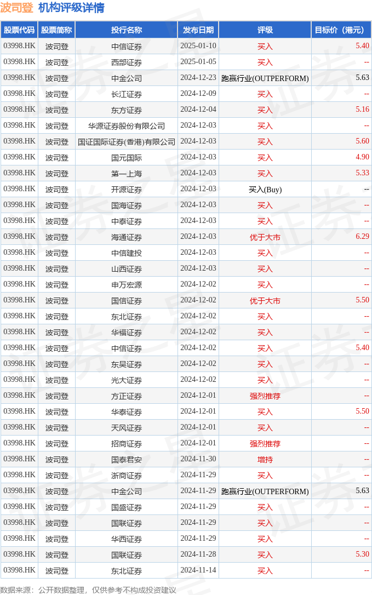This screenshot has width=372, height=595.
Task: Select the 华泰证券 broker cell
Action: 127,412
